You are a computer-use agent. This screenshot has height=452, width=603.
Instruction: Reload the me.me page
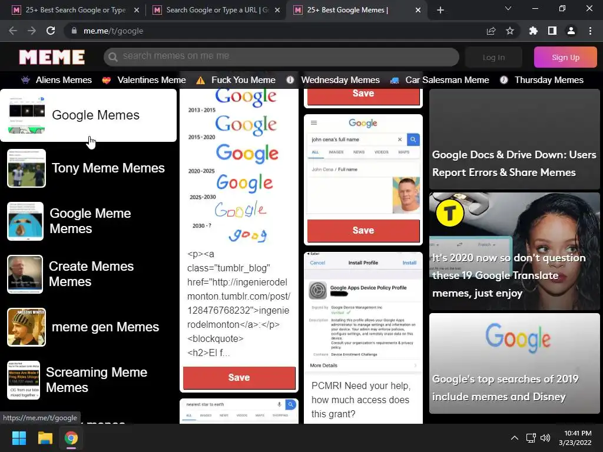click(51, 31)
